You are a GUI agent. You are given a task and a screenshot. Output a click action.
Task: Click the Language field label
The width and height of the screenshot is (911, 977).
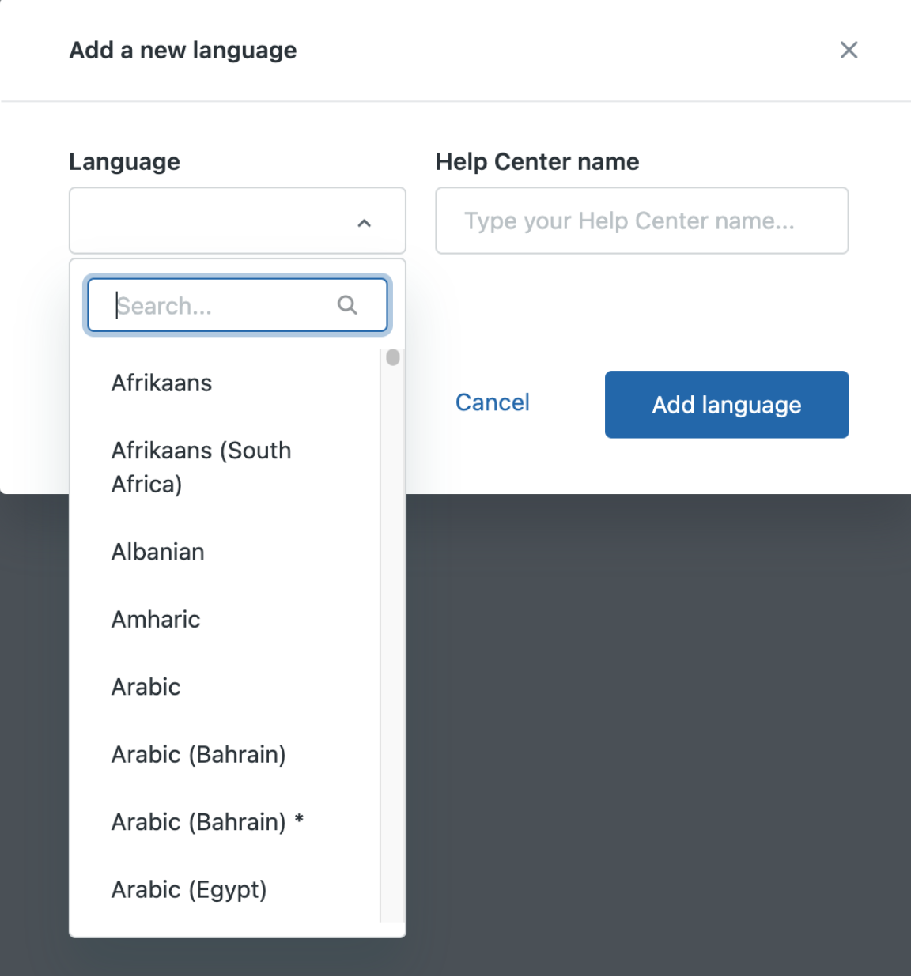[x=125, y=162]
